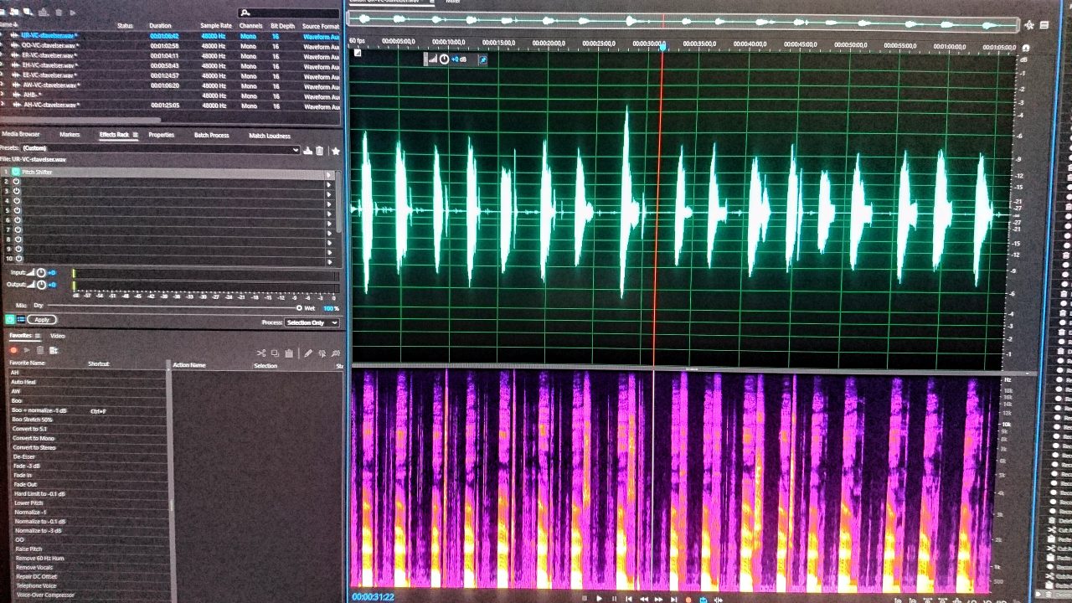Play the selected favorite
The width and height of the screenshot is (1072, 603).
pyautogui.click(x=27, y=350)
